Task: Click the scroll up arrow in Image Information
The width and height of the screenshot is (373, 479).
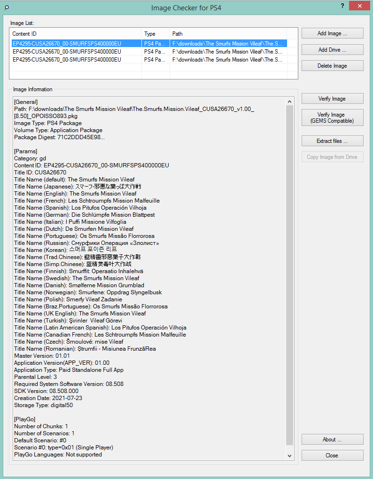Action: click(290, 102)
